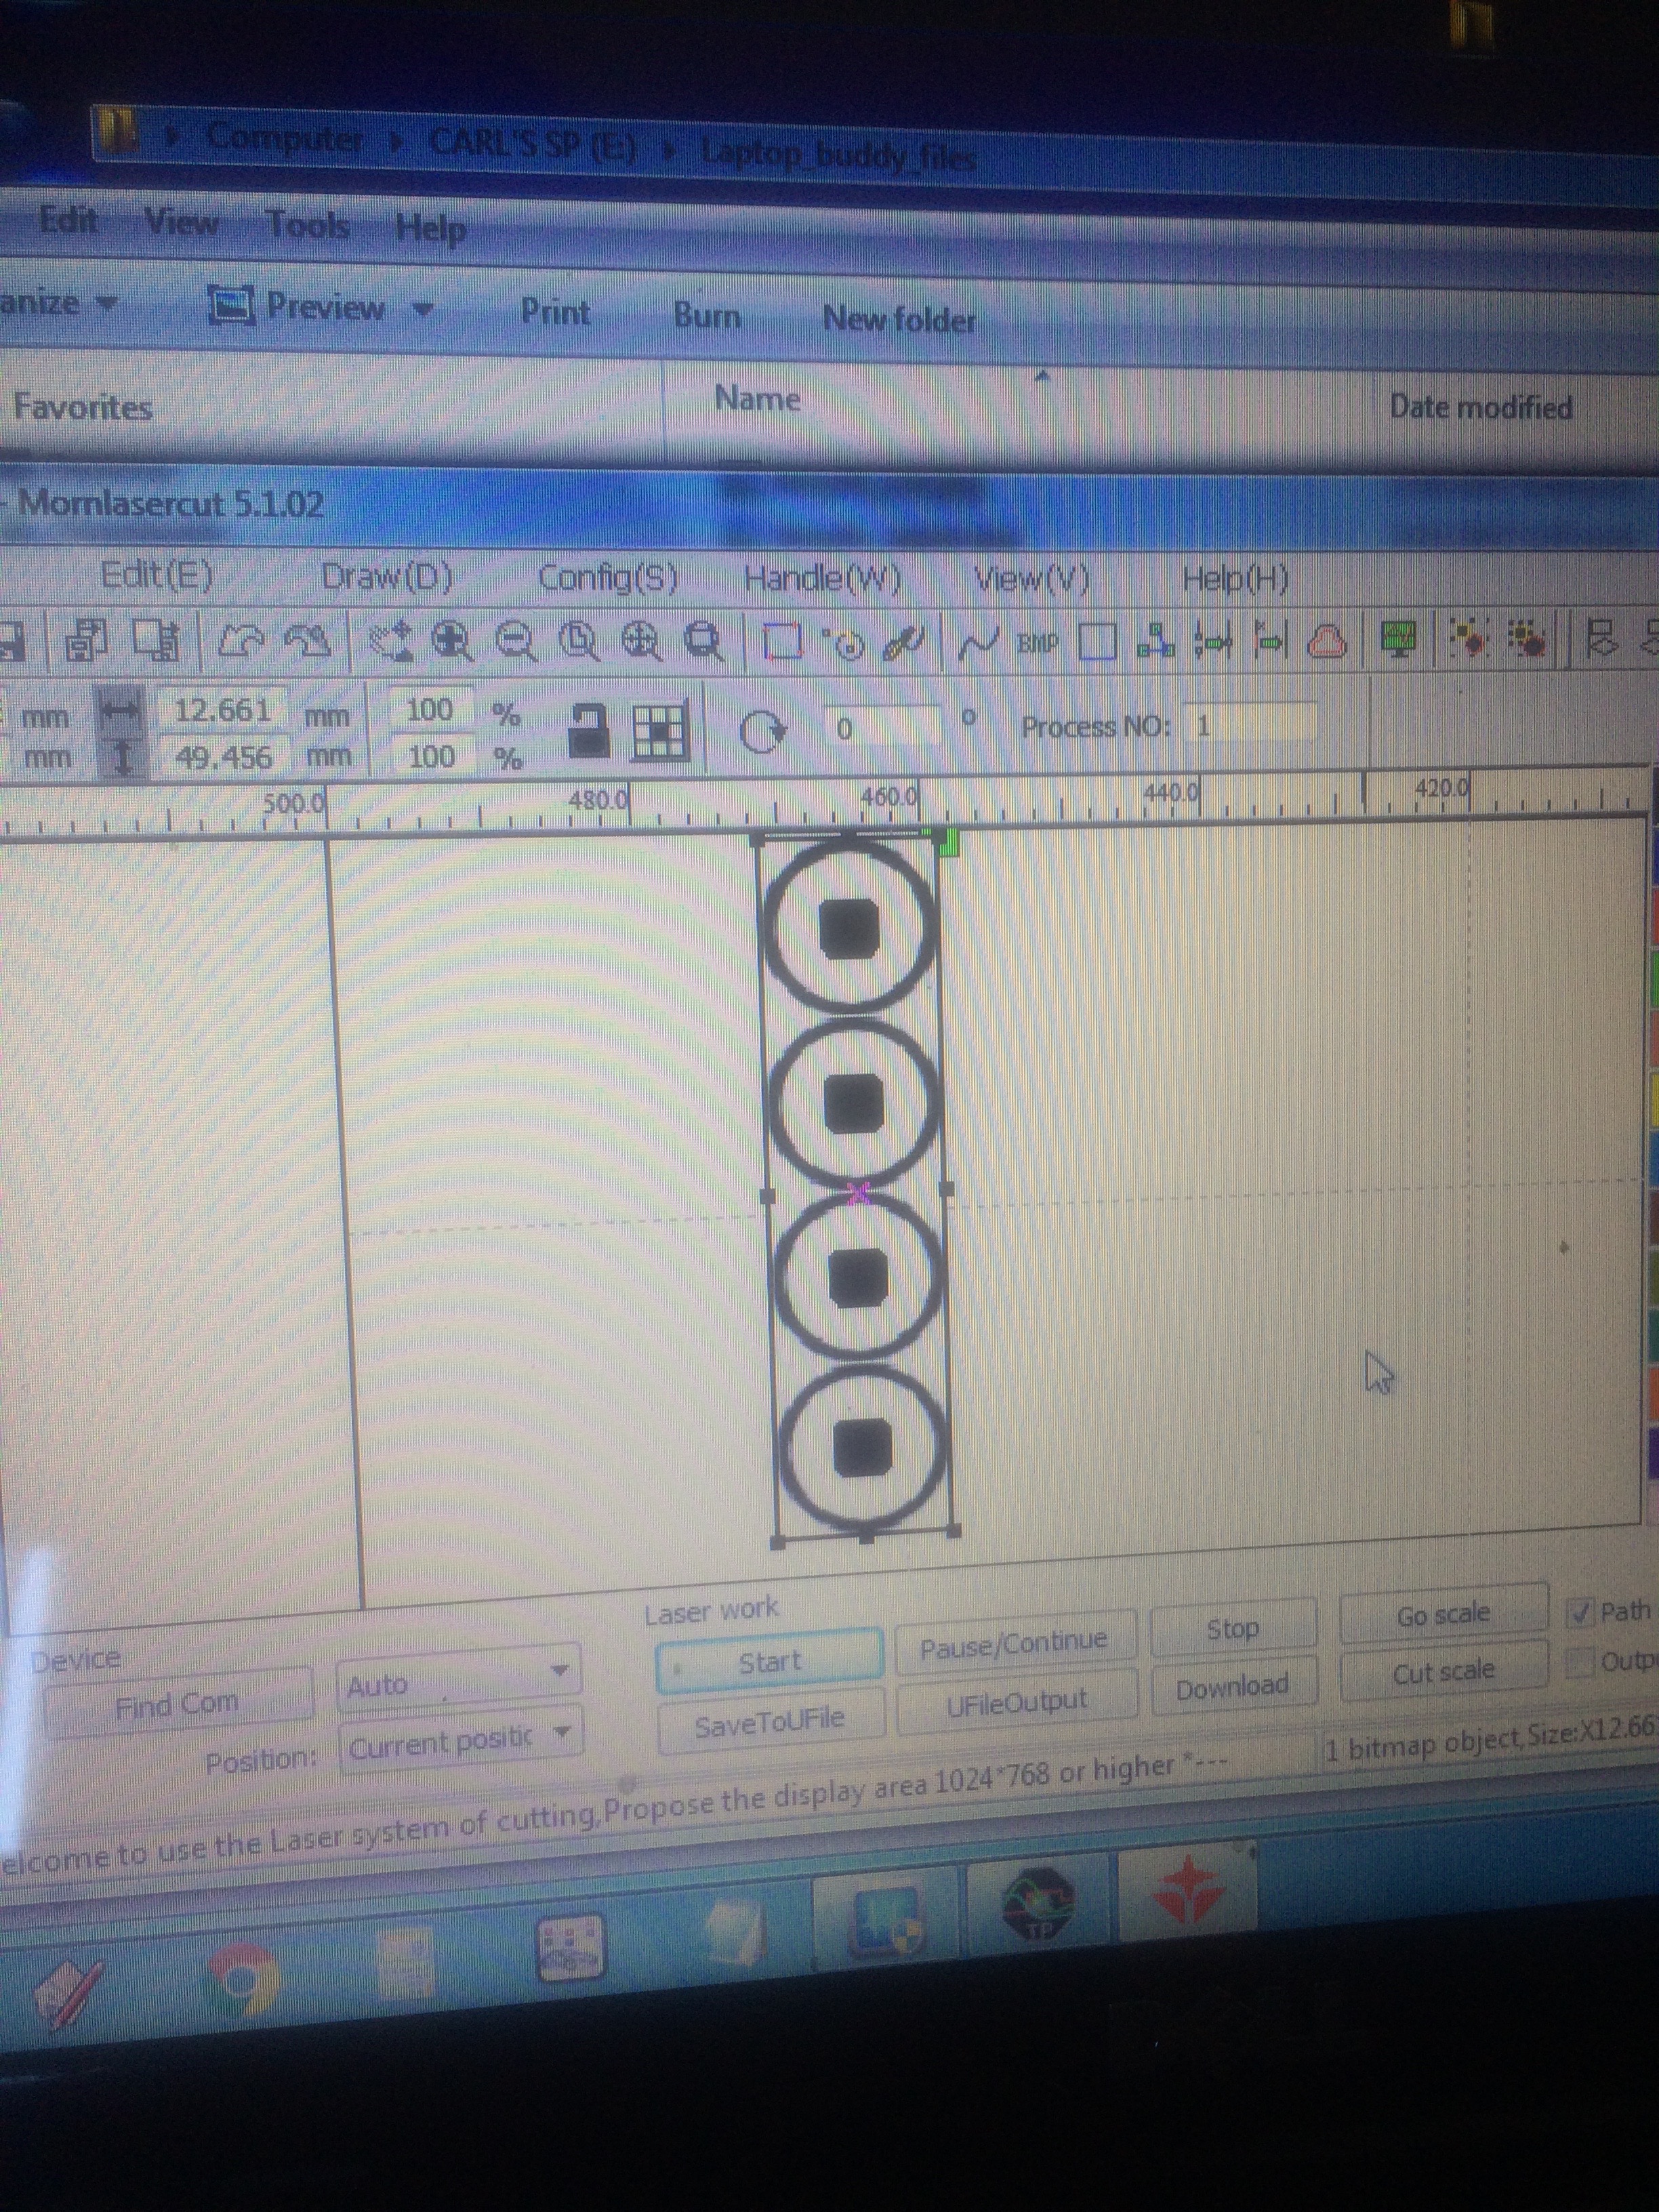Select the red rectangle draw tool
This screenshot has height=2212, width=1659.
[782, 642]
